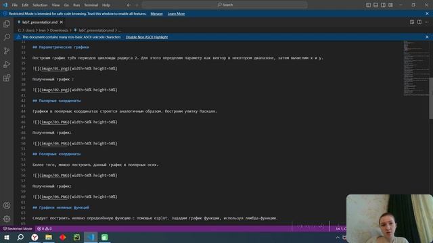
Task: Click the webcam overlay video thumbnail
Action: coord(390,219)
